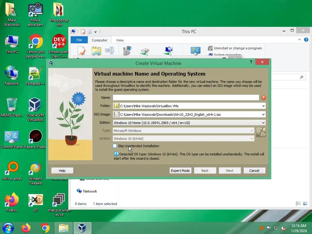Expand the Edition dropdown

(263, 123)
